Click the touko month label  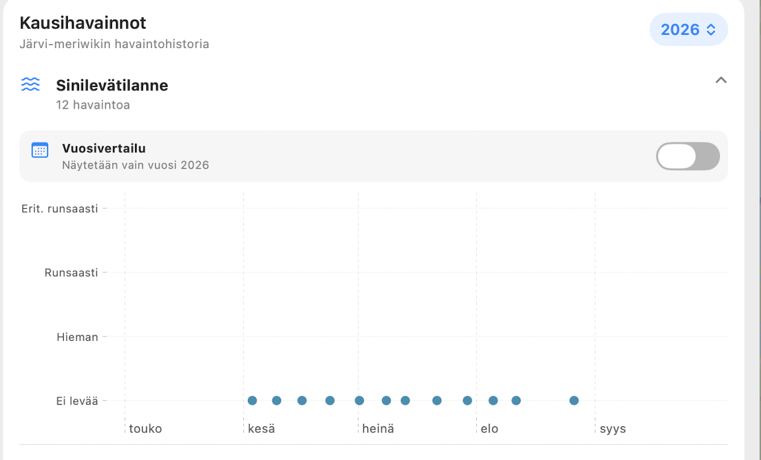(145, 429)
